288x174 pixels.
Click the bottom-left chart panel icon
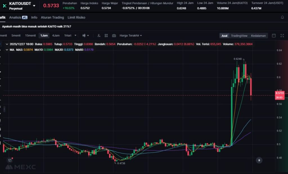click(10, 160)
